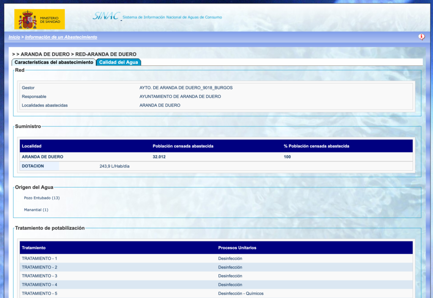Click % Población censada abastecida header
This screenshot has height=298, width=433.
pyautogui.click(x=316, y=146)
